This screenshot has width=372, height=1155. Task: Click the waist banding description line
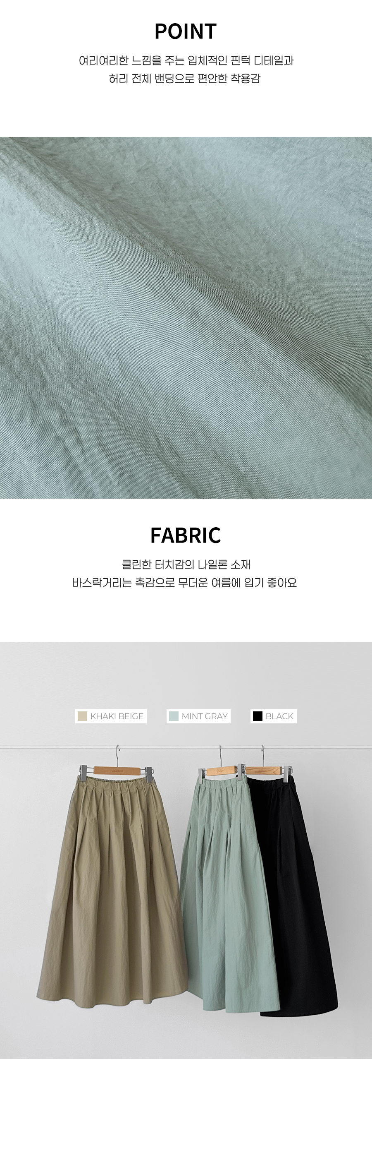click(x=184, y=79)
